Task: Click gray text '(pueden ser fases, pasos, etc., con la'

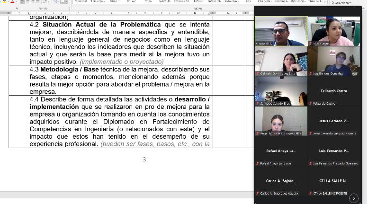Action: coord(155,144)
